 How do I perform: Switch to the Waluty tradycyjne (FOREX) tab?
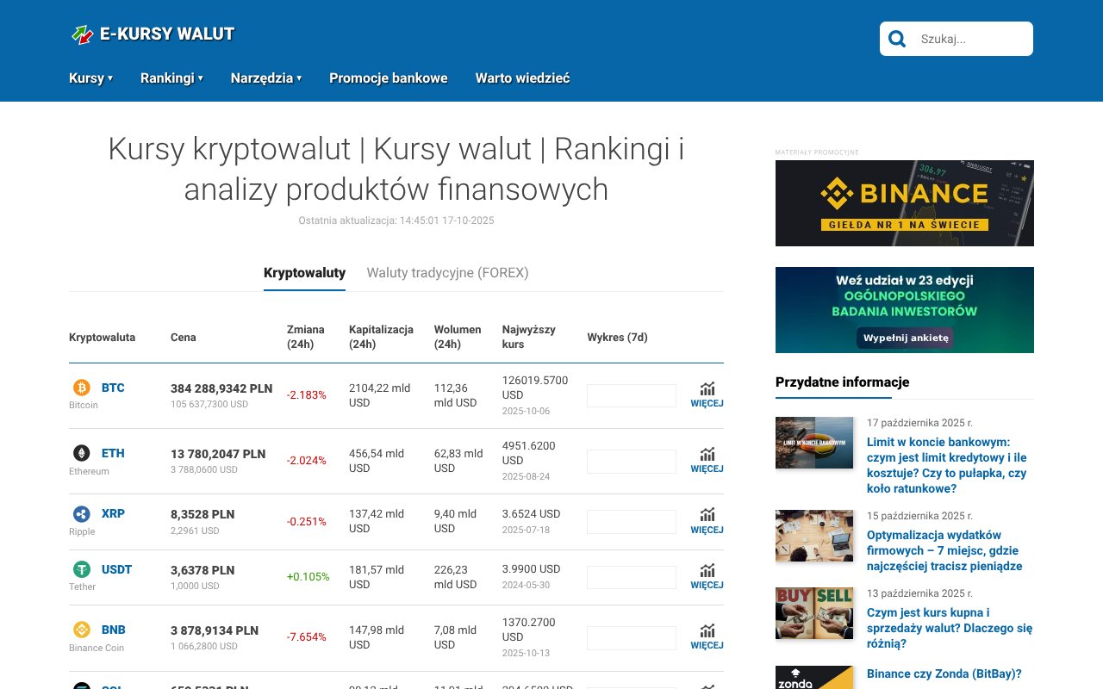(447, 272)
